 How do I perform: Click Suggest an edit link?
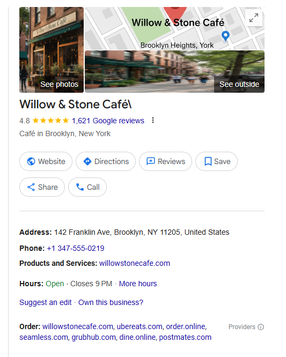coord(46,302)
